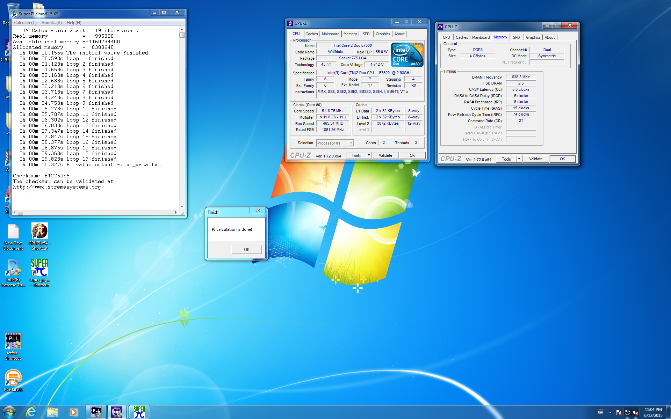Switch to SetFSB PLL taskbar button
The image size is (671, 419).
96,412
